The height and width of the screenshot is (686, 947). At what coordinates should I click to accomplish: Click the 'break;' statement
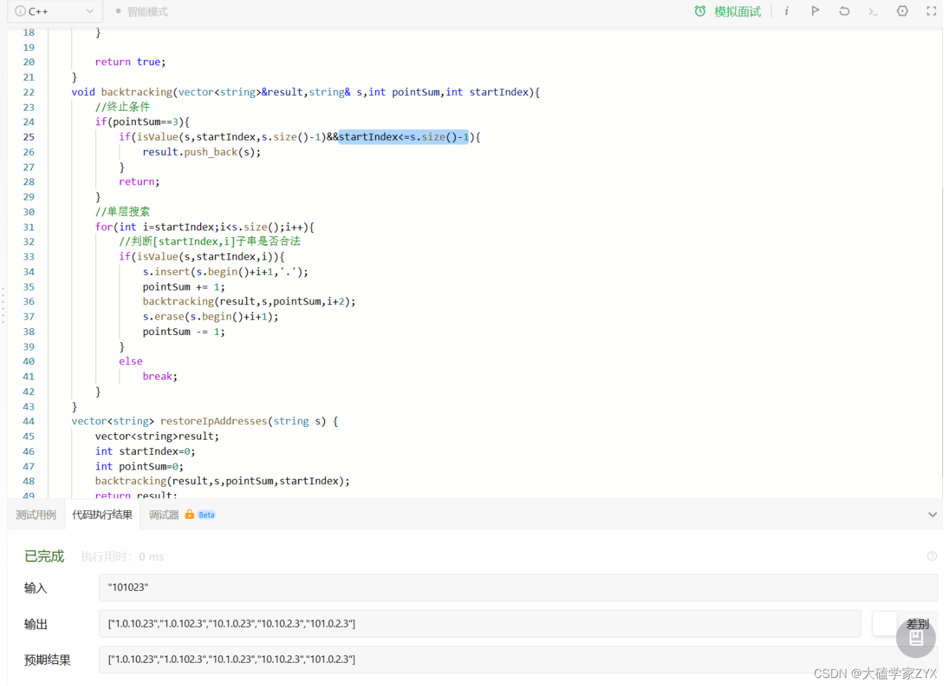[x=160, y=377]
